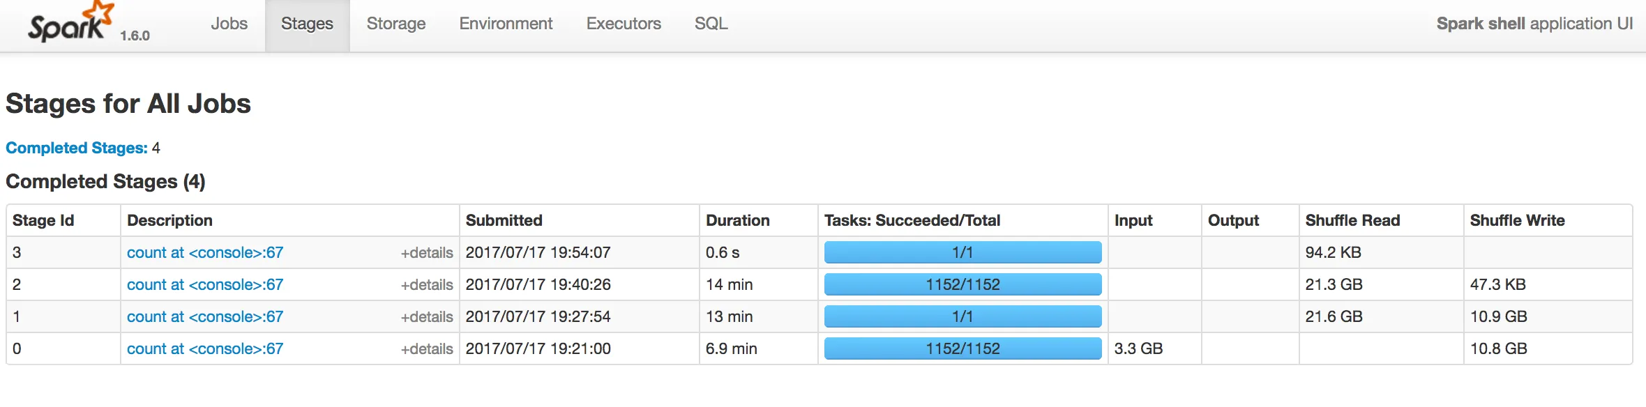1646x407 pixels.
Task: Open stage 2 count at console link
Action: coord(205,284)
